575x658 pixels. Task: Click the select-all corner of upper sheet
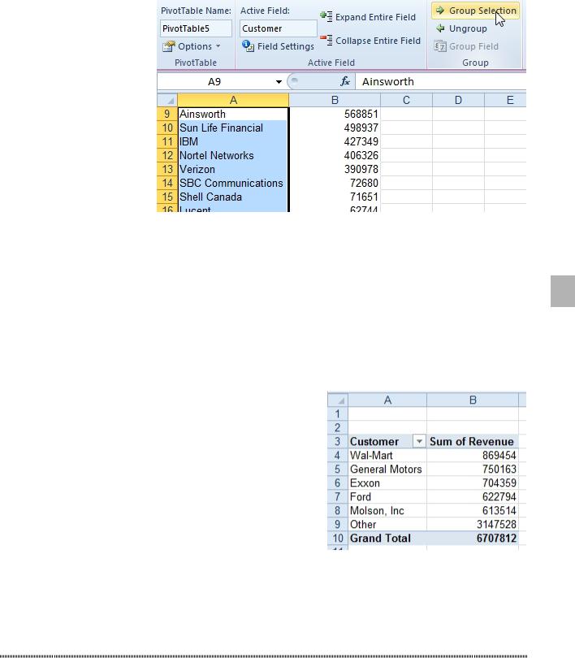tap(167, 100)
